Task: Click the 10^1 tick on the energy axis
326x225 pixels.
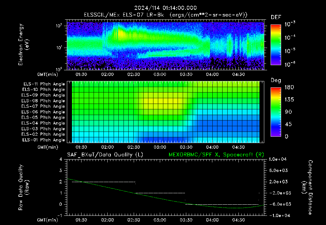Action: [x=59, y=48]
